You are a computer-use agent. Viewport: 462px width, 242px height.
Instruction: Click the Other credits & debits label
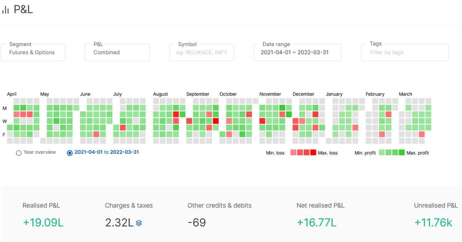219,205
